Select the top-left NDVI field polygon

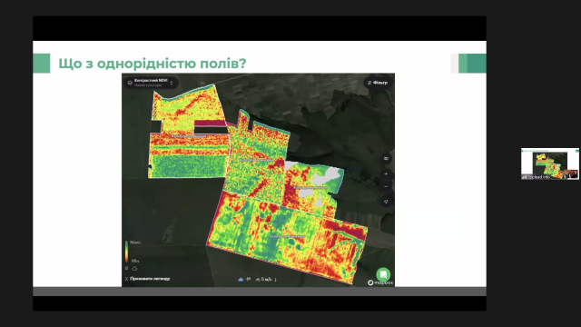(x=188, y=132)
